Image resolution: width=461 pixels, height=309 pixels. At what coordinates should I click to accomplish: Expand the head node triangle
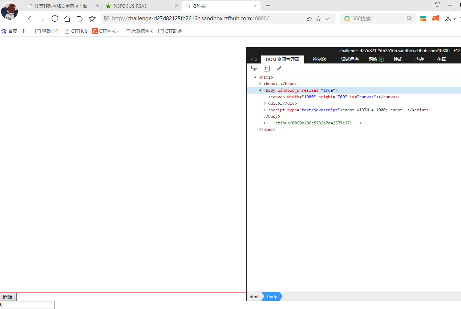click(x=260, y=84)
